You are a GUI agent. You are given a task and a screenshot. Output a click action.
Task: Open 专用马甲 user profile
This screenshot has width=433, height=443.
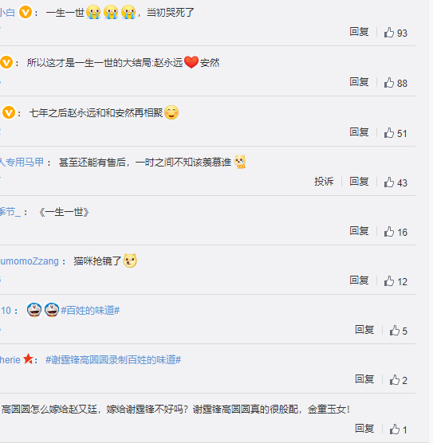[22, 163]
